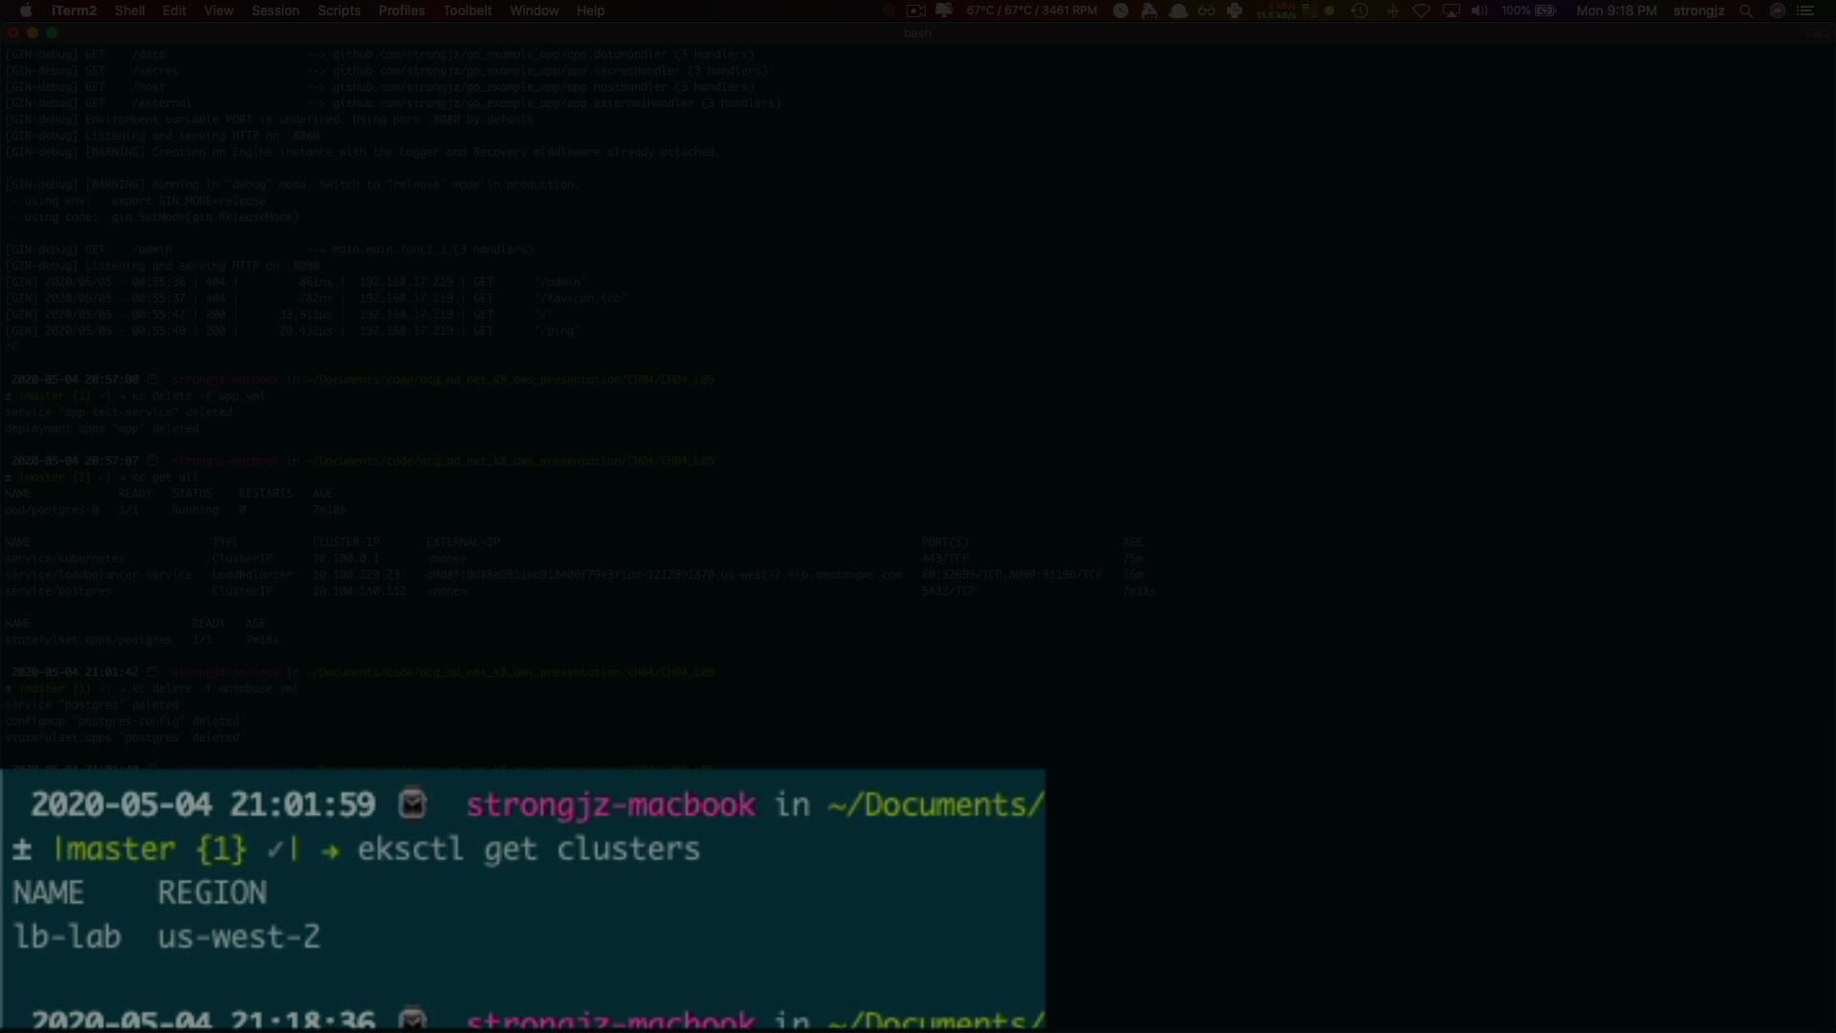Screen dimensions: 1836x1033
Task: Open Notification Center list icon
Action: tap(1805, 11)
